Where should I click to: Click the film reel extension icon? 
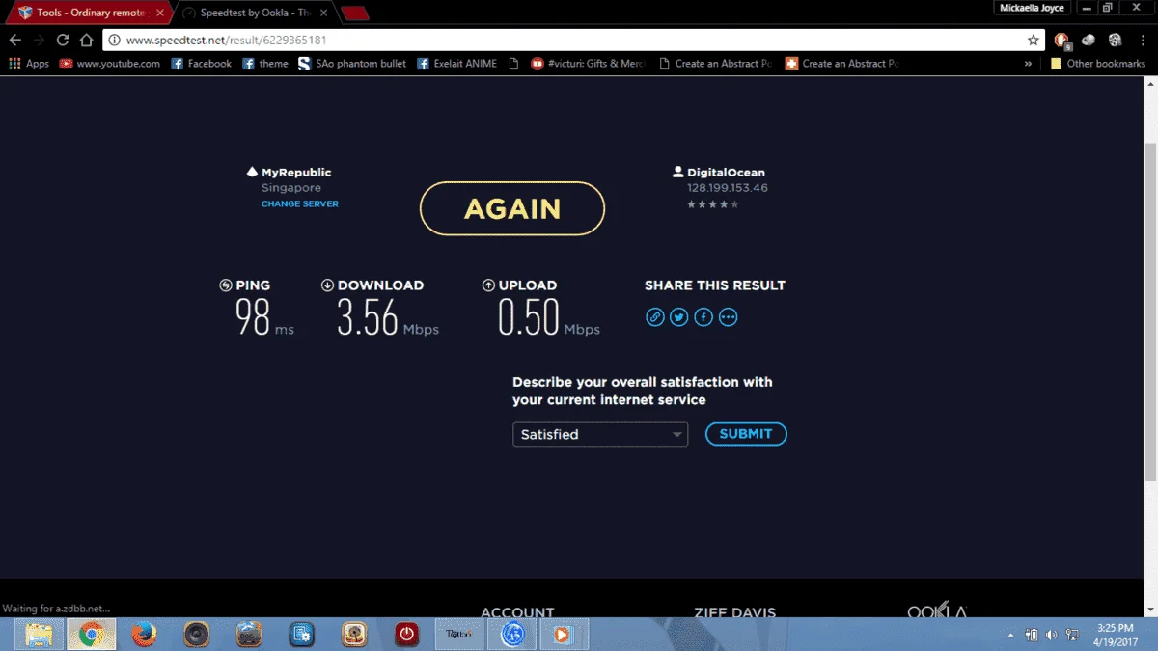pyautogui.click(x=1115, y=40)
